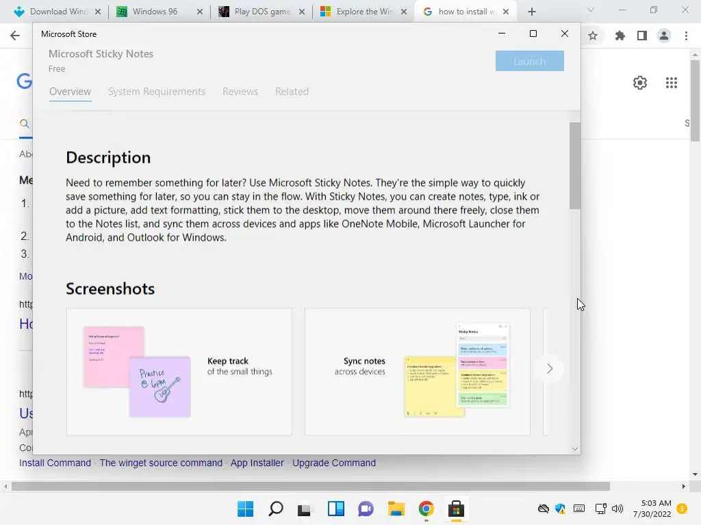Close the 'Windows 96' browser tab

(200, 12)
